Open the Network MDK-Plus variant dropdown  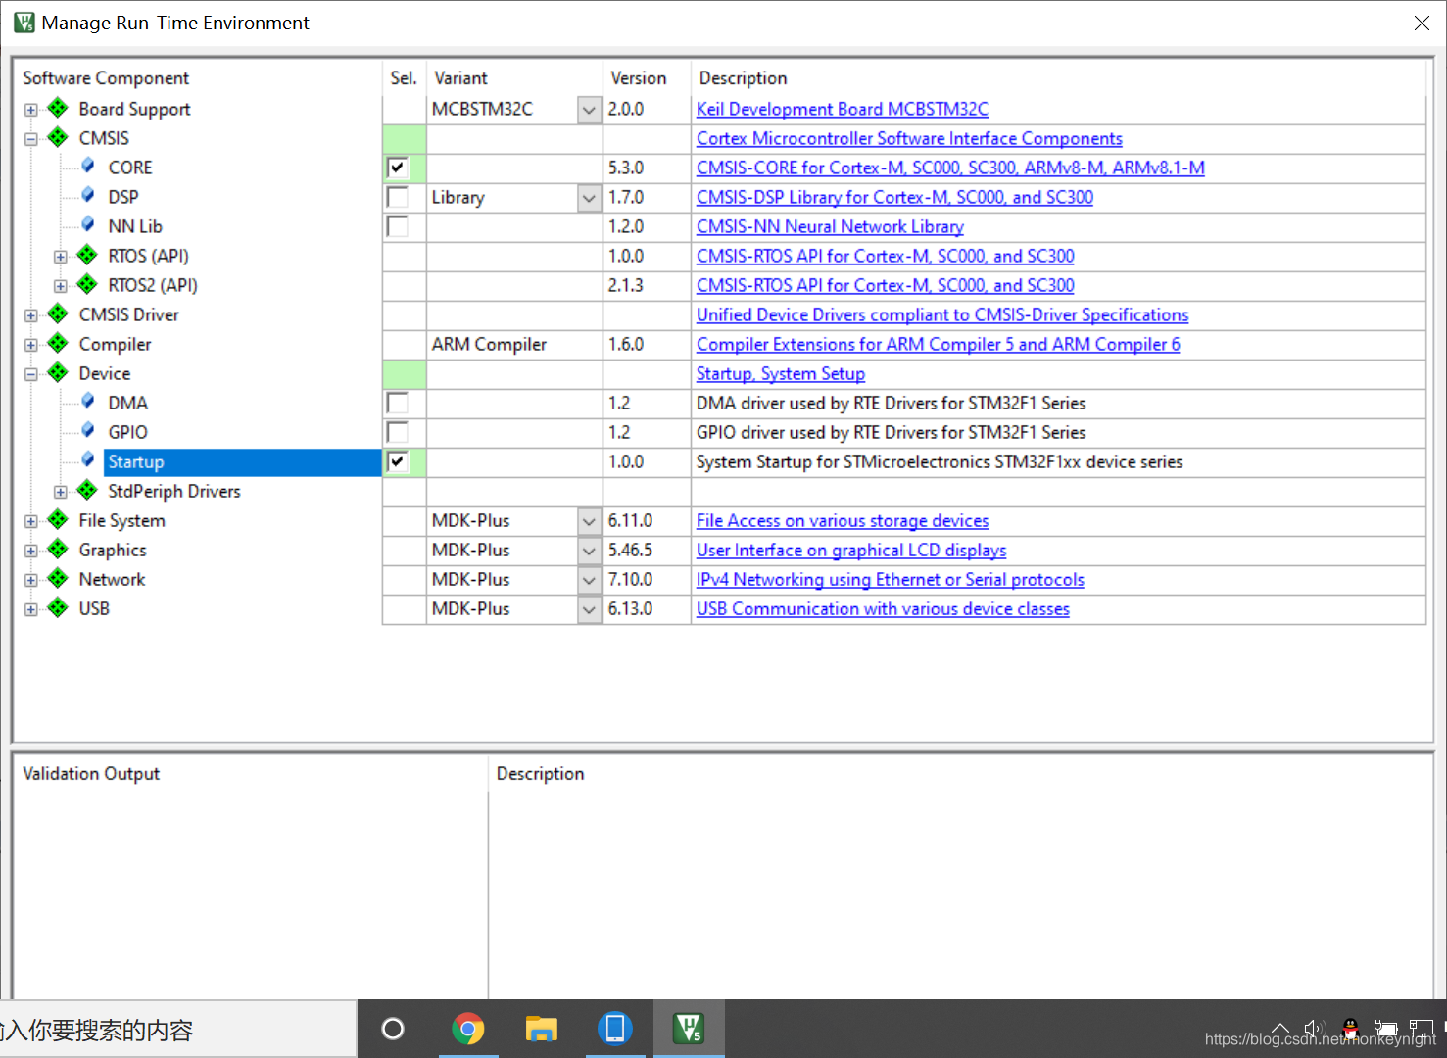click(589, 580)
